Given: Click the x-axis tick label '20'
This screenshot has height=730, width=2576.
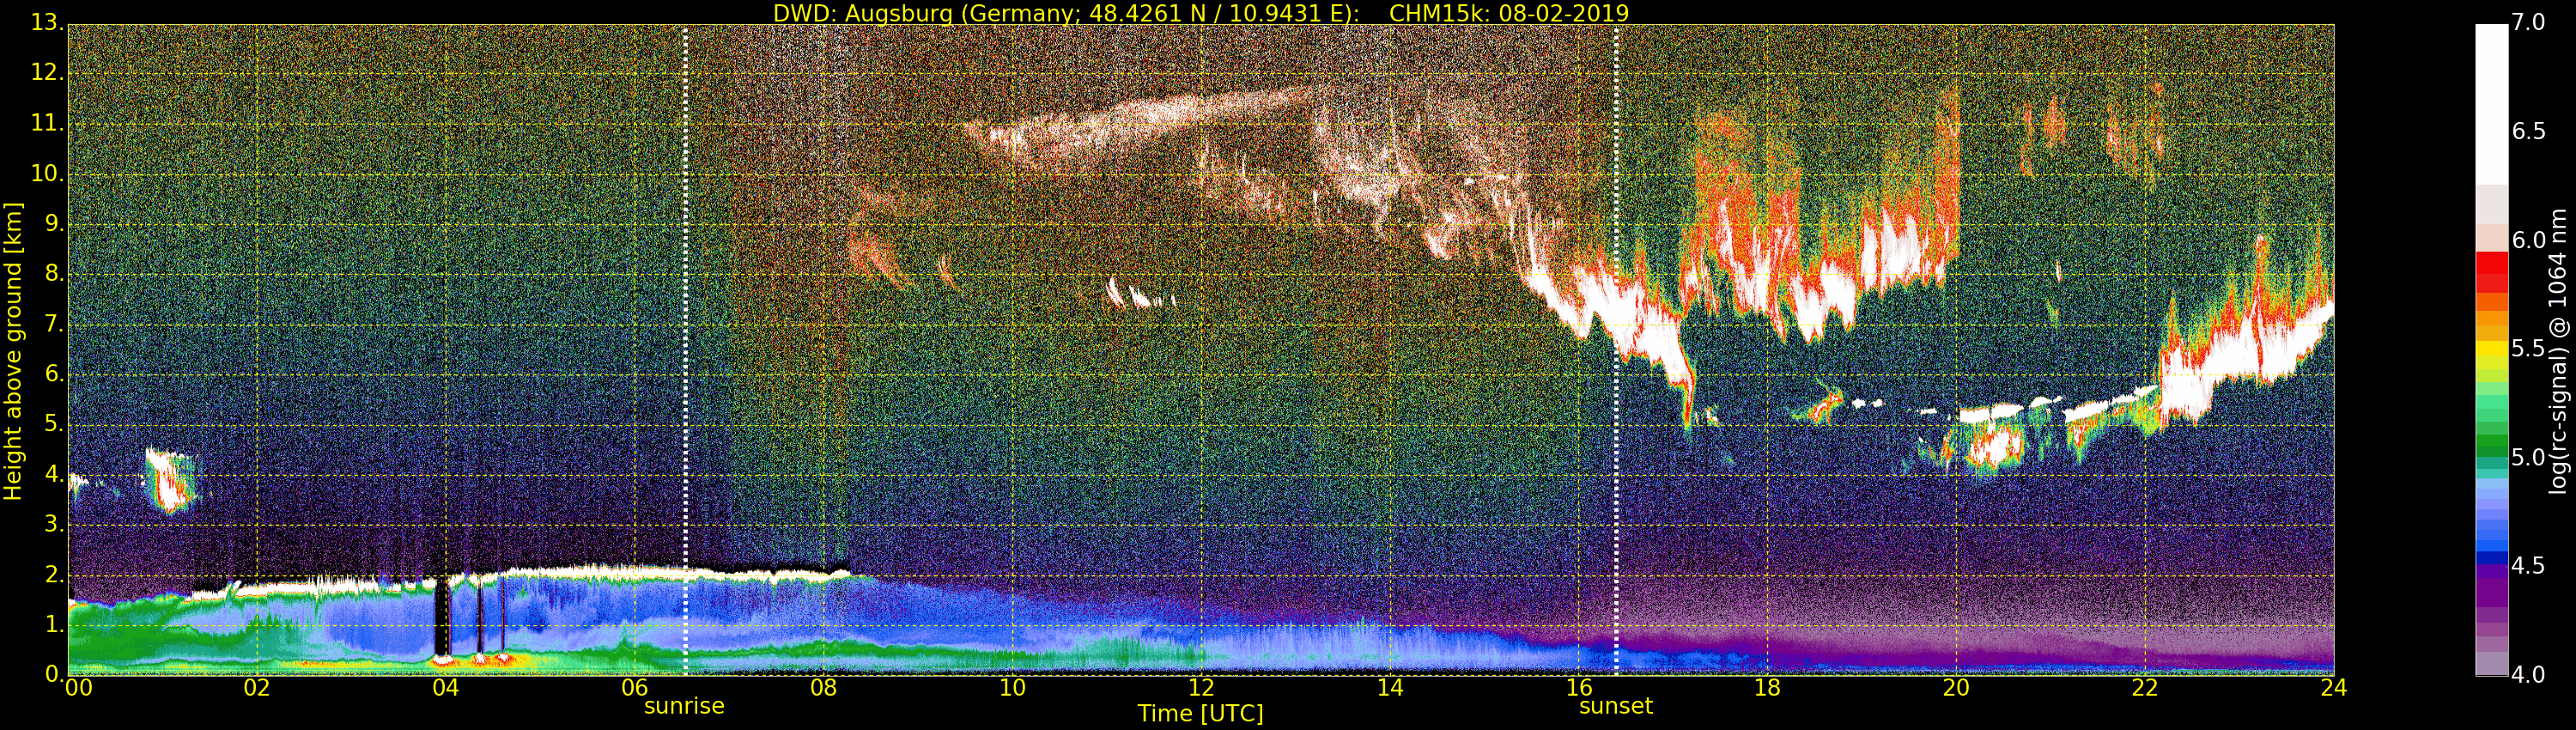Looking at the screenshot, I should (x=1956, y=687).
